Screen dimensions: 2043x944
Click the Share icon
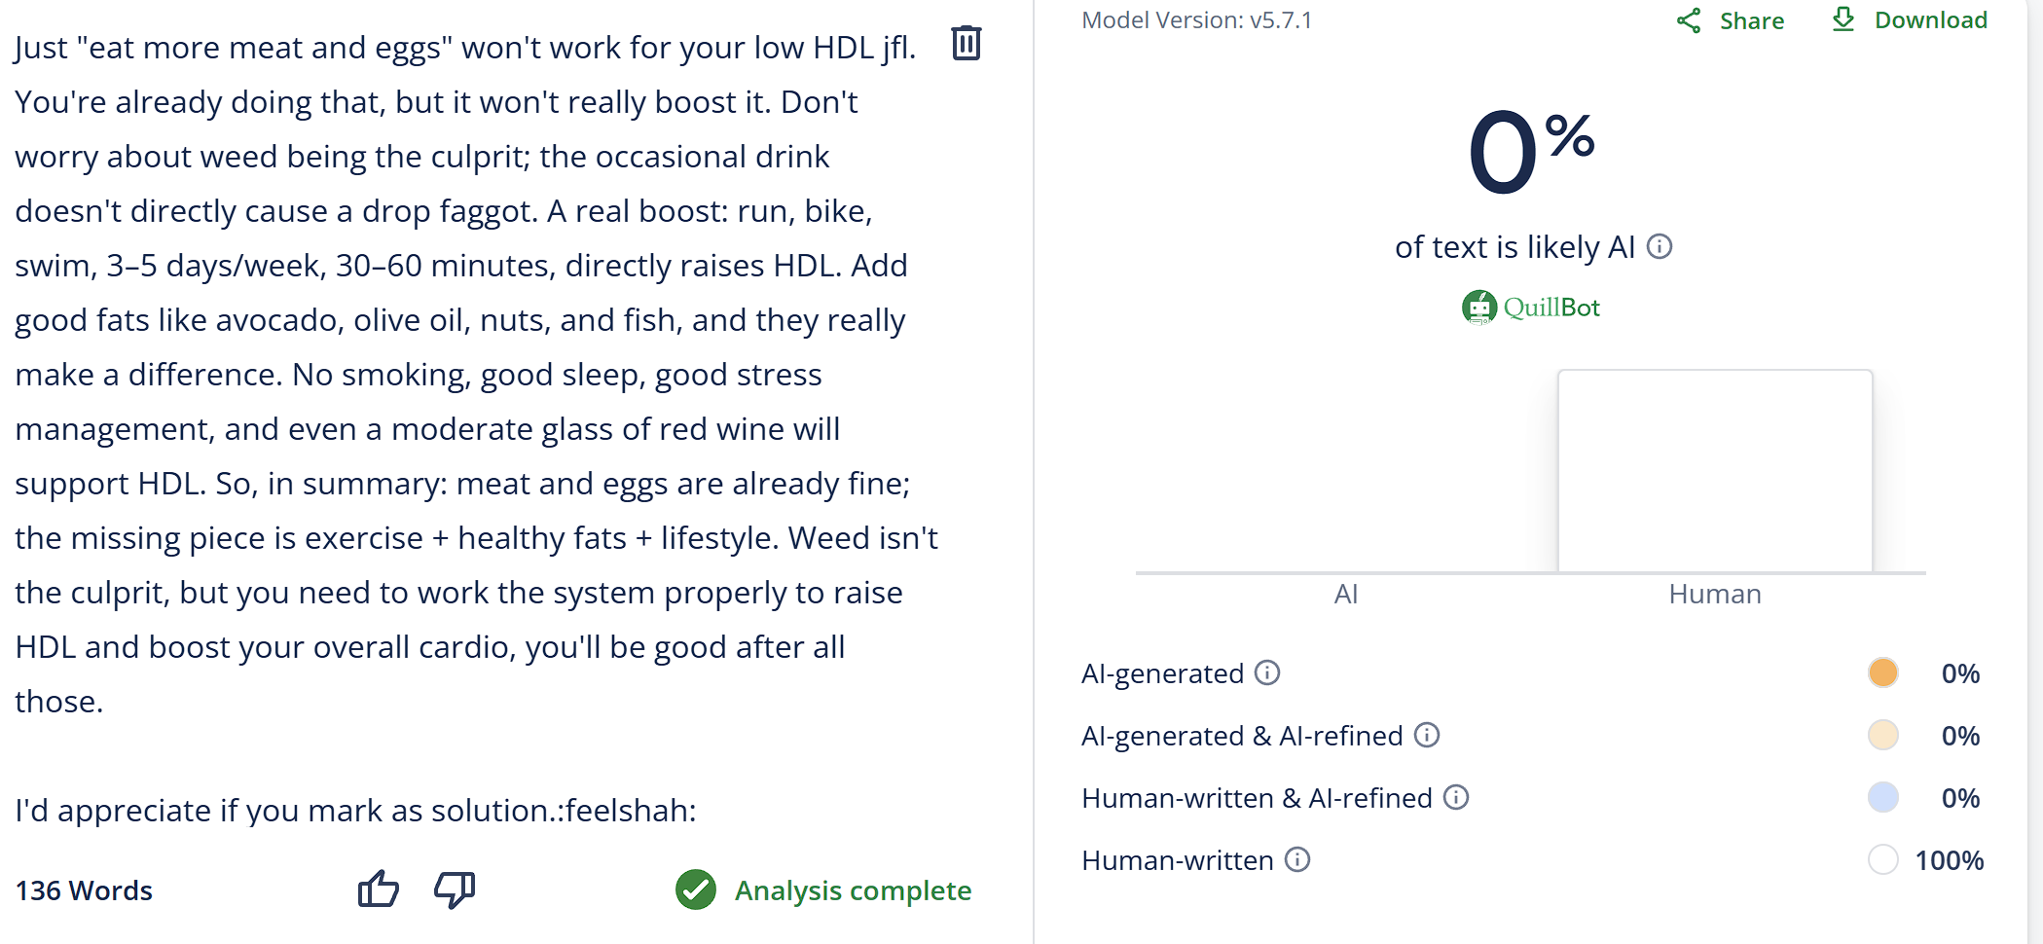click(x=1689, y=20)
